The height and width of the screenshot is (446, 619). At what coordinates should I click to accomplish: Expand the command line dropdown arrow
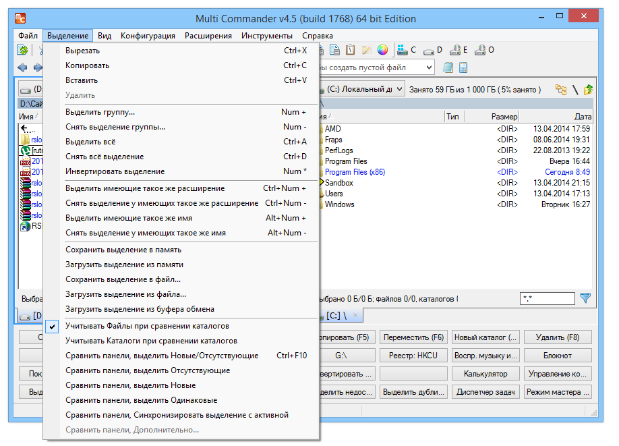tap(429, 67)
